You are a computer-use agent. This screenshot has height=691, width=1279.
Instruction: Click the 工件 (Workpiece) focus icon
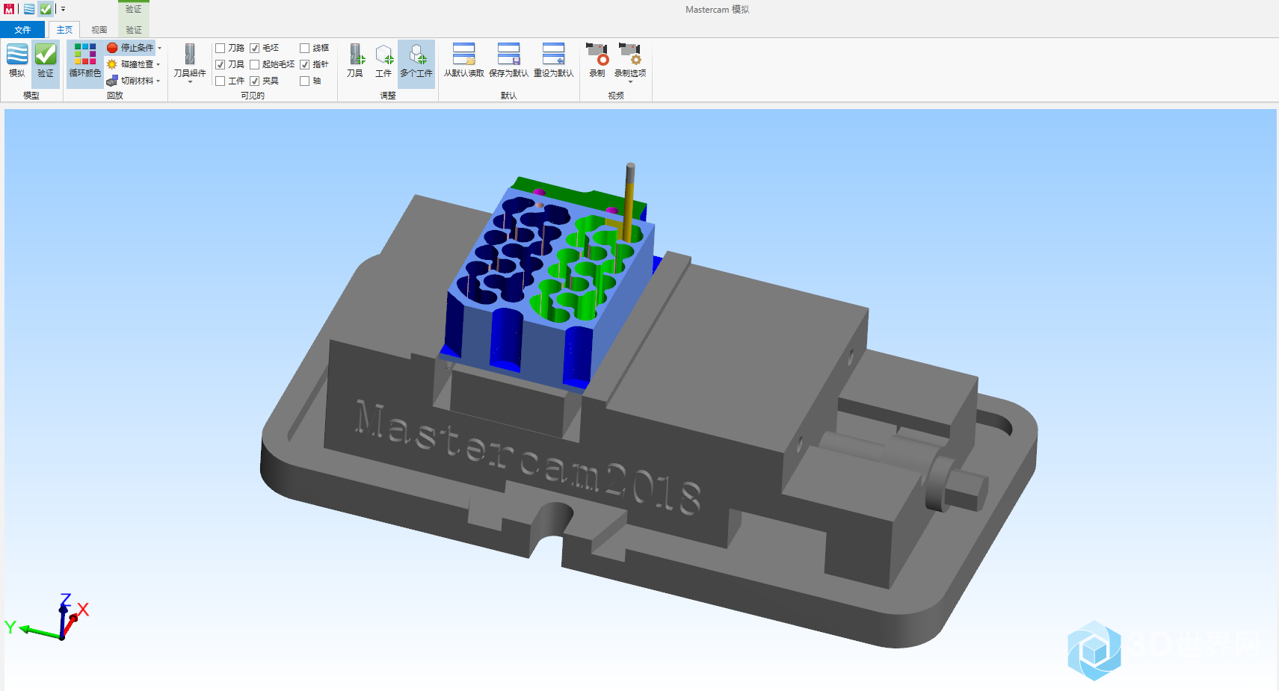click(x=384, y=55)
